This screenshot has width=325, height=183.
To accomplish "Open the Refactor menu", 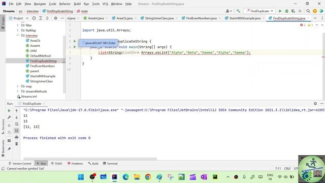I will (64, 4).
